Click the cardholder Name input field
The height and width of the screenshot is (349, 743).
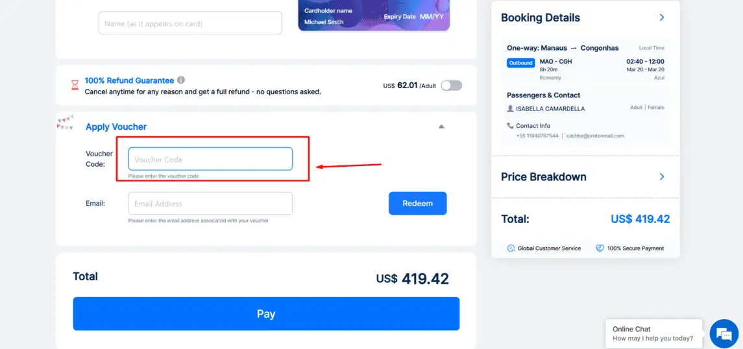coord(190,23)
